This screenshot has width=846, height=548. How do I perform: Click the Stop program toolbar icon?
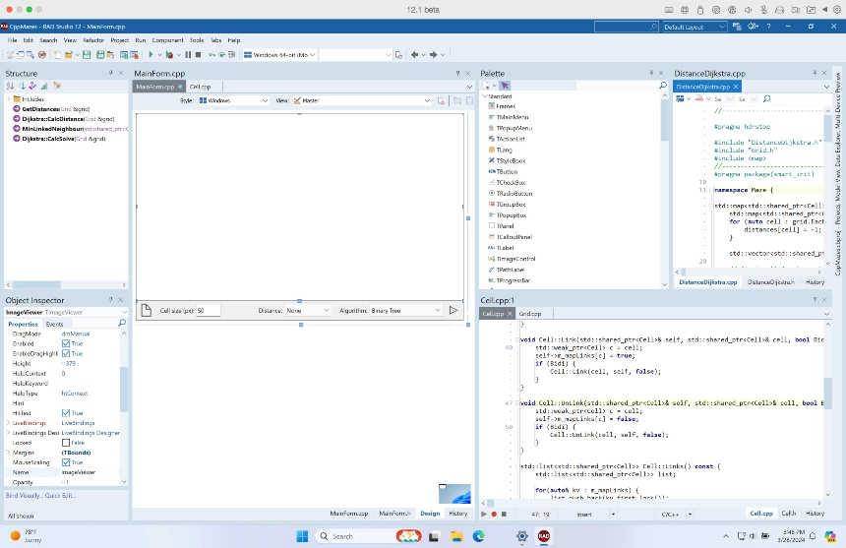click(x=199, y=55)
